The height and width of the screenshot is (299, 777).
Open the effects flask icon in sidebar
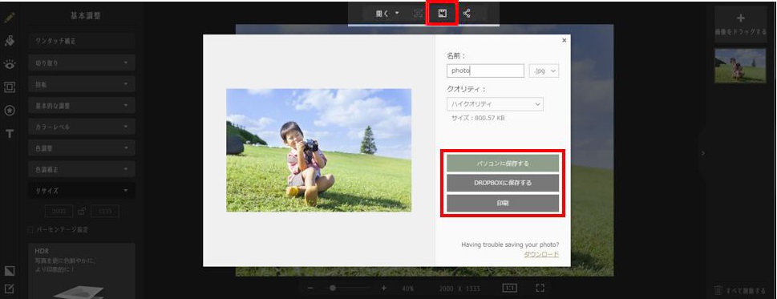click(10, 41)
